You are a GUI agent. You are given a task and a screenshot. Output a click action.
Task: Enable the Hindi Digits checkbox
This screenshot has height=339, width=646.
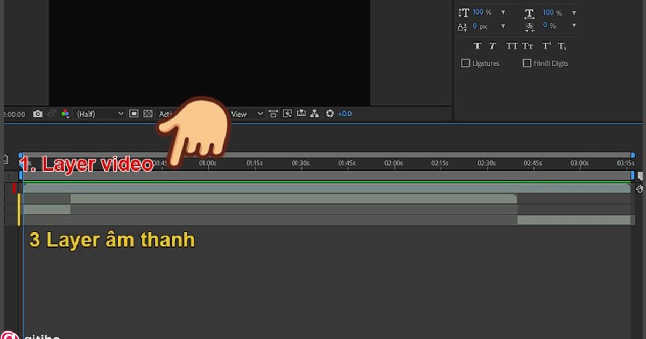pos(526,63)
